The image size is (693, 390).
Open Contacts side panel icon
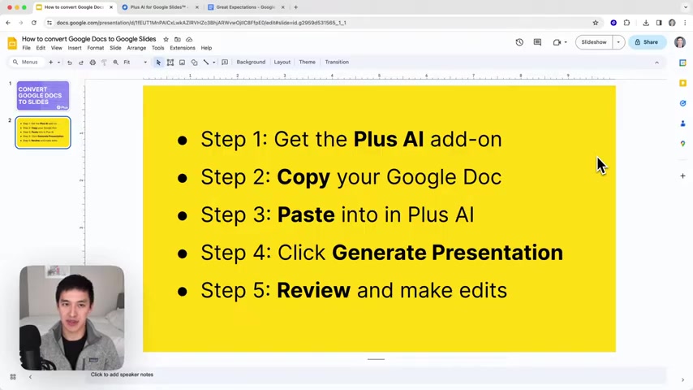(682, 123)
